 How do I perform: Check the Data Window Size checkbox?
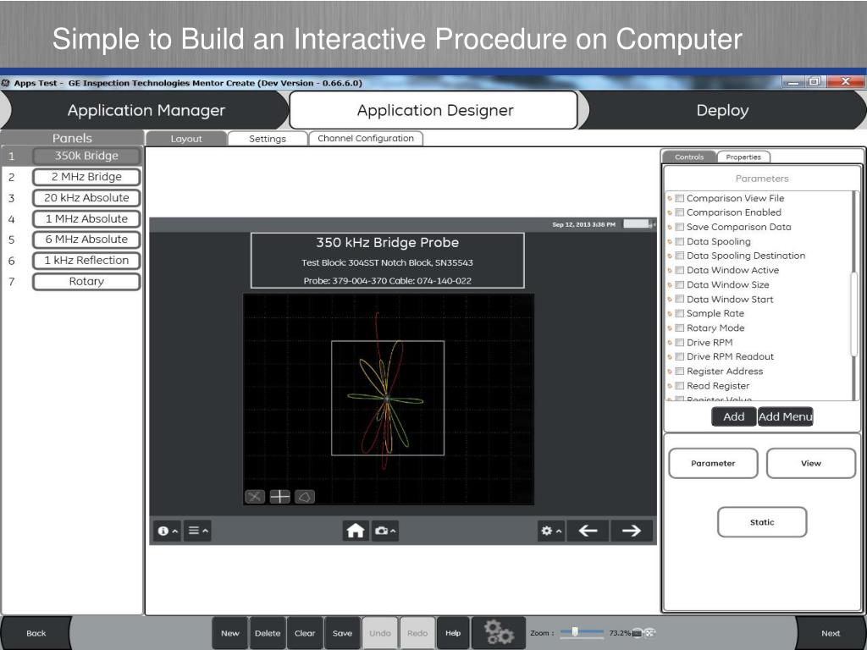click(x=680, y=284)
